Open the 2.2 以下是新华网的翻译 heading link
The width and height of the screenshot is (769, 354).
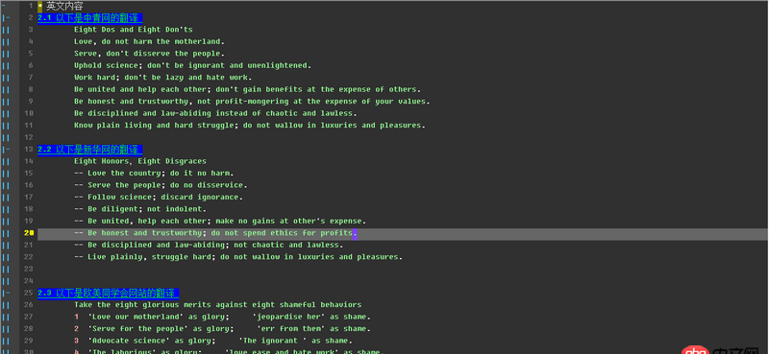point(89,150)
